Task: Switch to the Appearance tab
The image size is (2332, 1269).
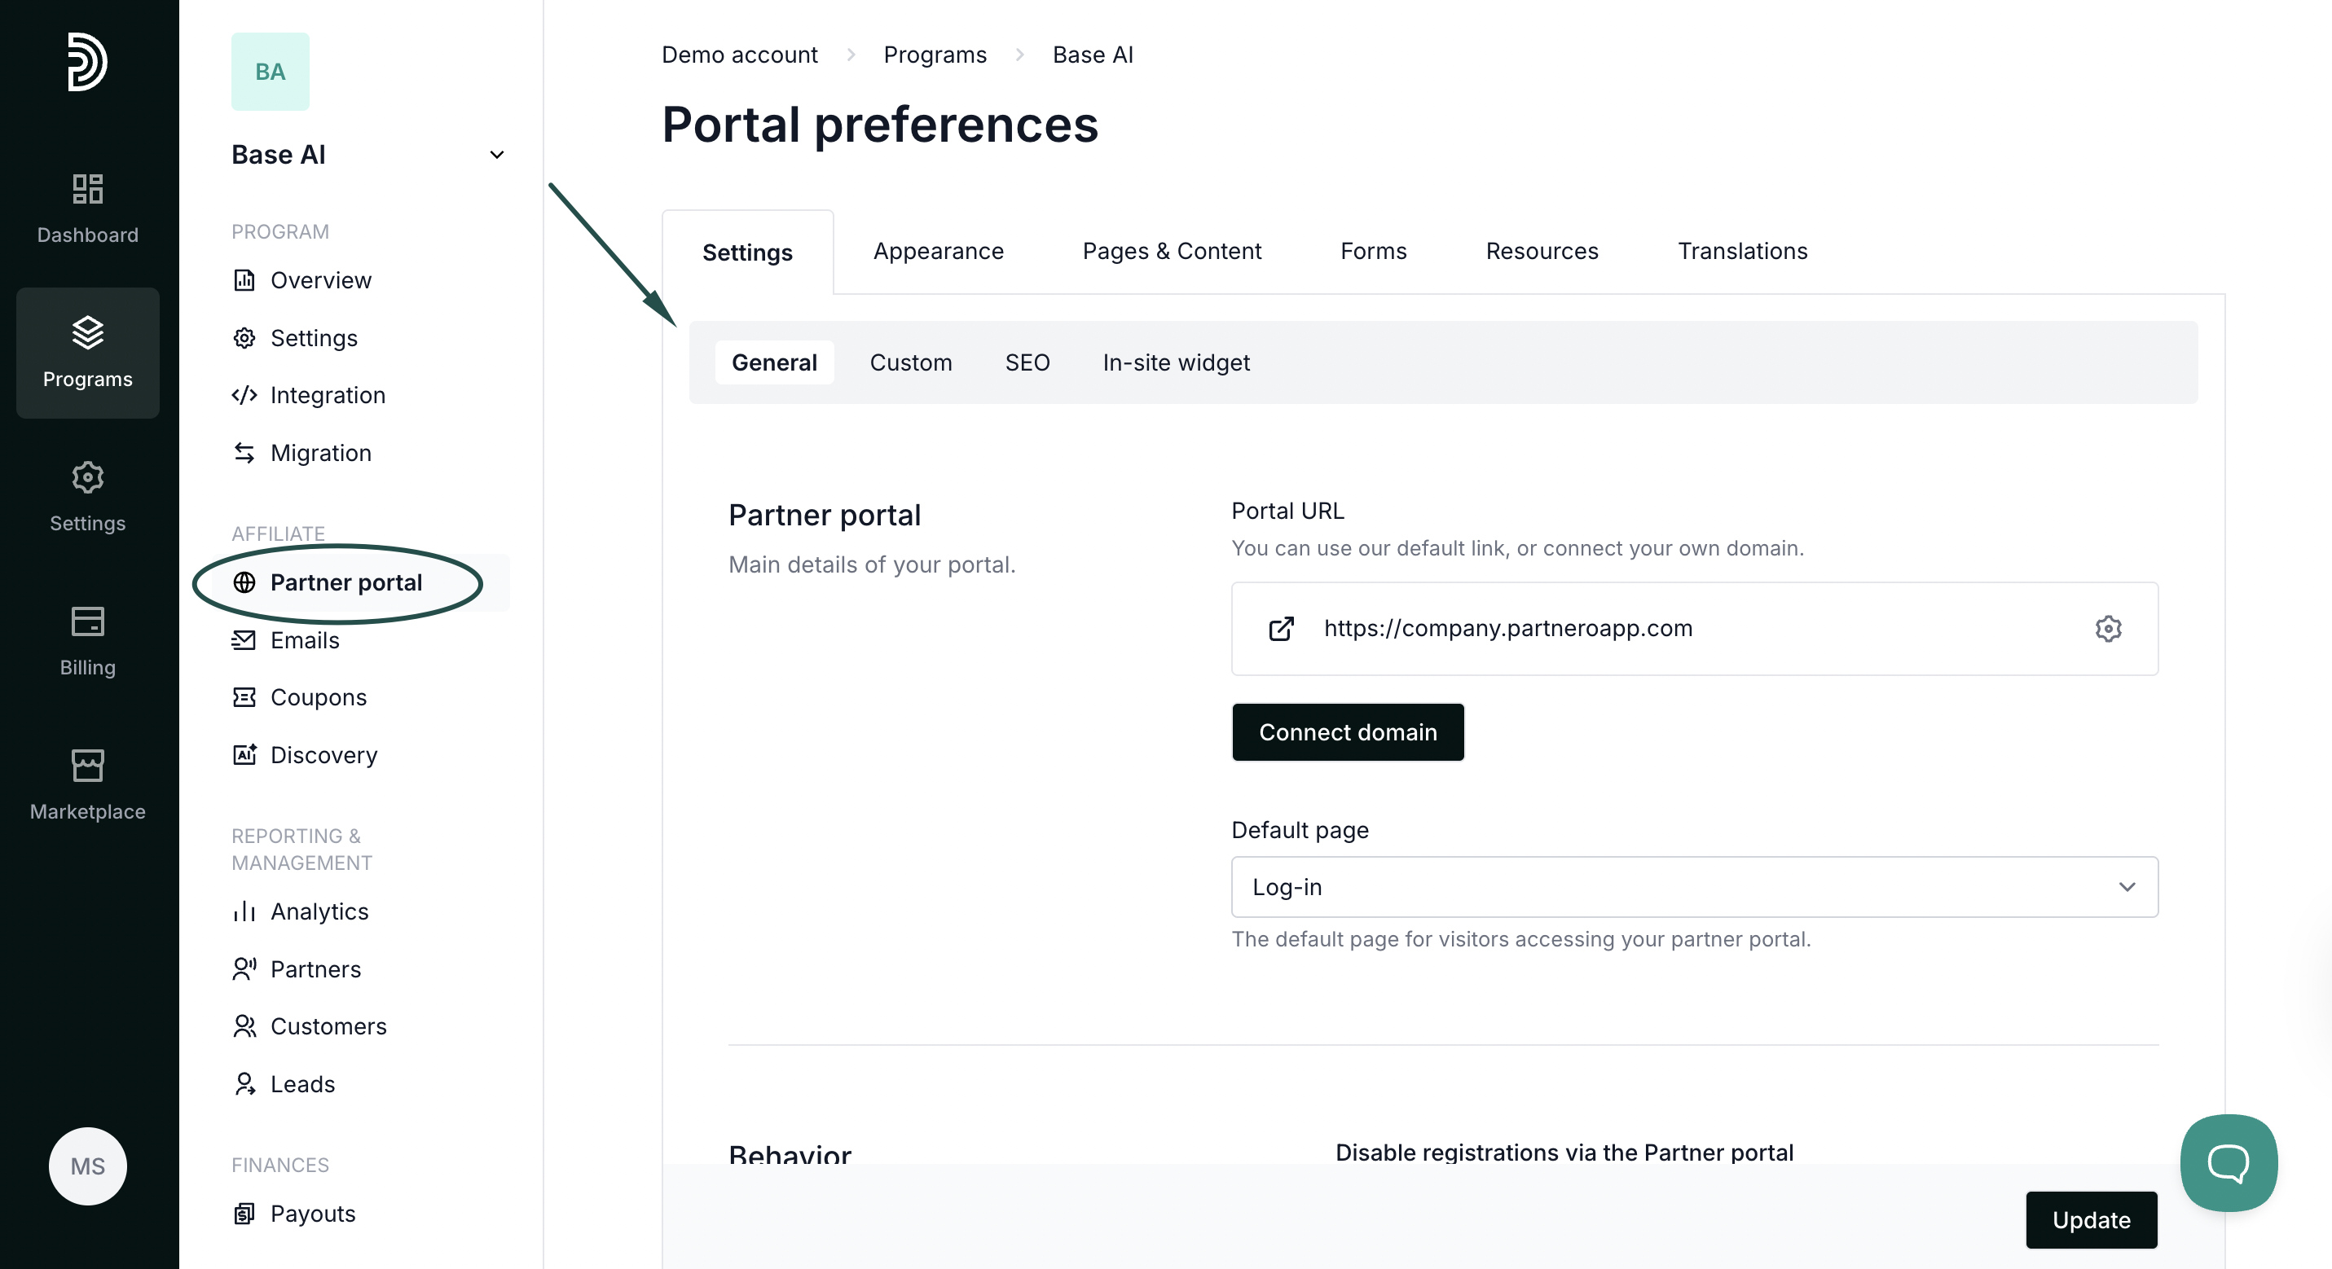Action: (938, 251)
